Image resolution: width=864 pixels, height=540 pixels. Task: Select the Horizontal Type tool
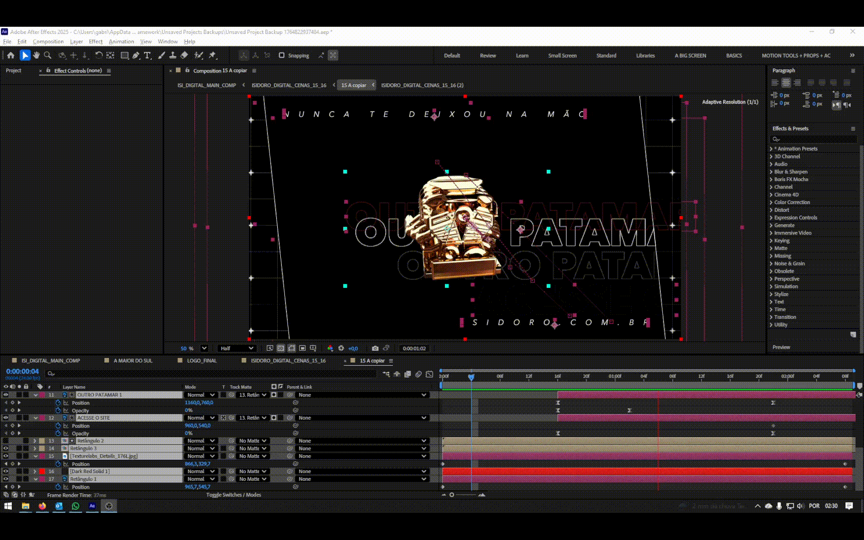pyautogui.click(x=148, y=55)
